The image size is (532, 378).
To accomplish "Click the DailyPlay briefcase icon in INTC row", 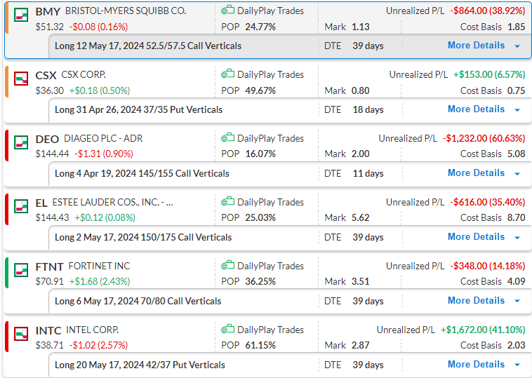I will tap(227, 329).
